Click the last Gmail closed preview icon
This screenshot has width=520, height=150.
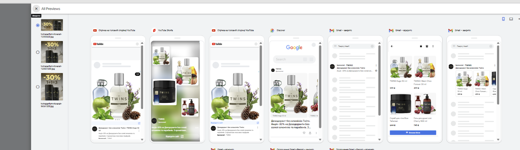click(450, 31)
